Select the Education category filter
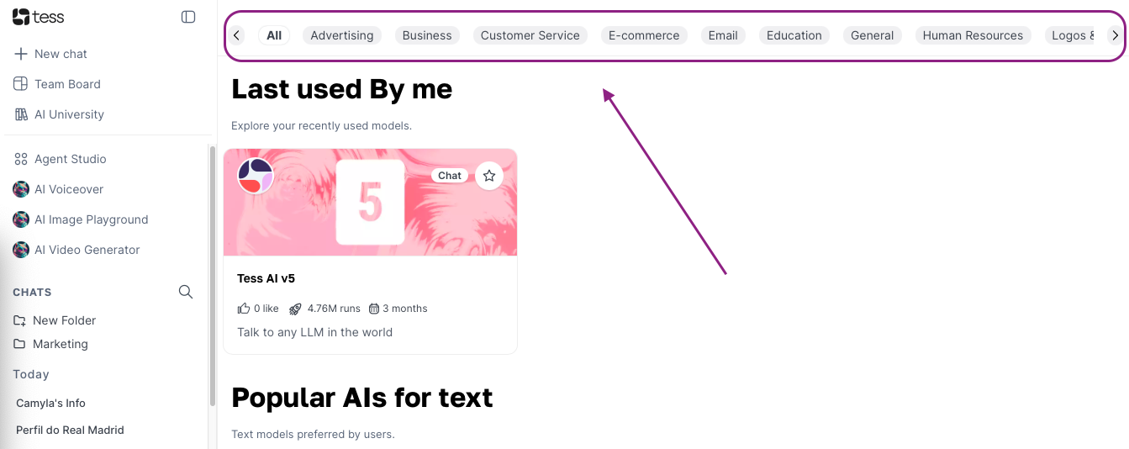 [794, 35]
